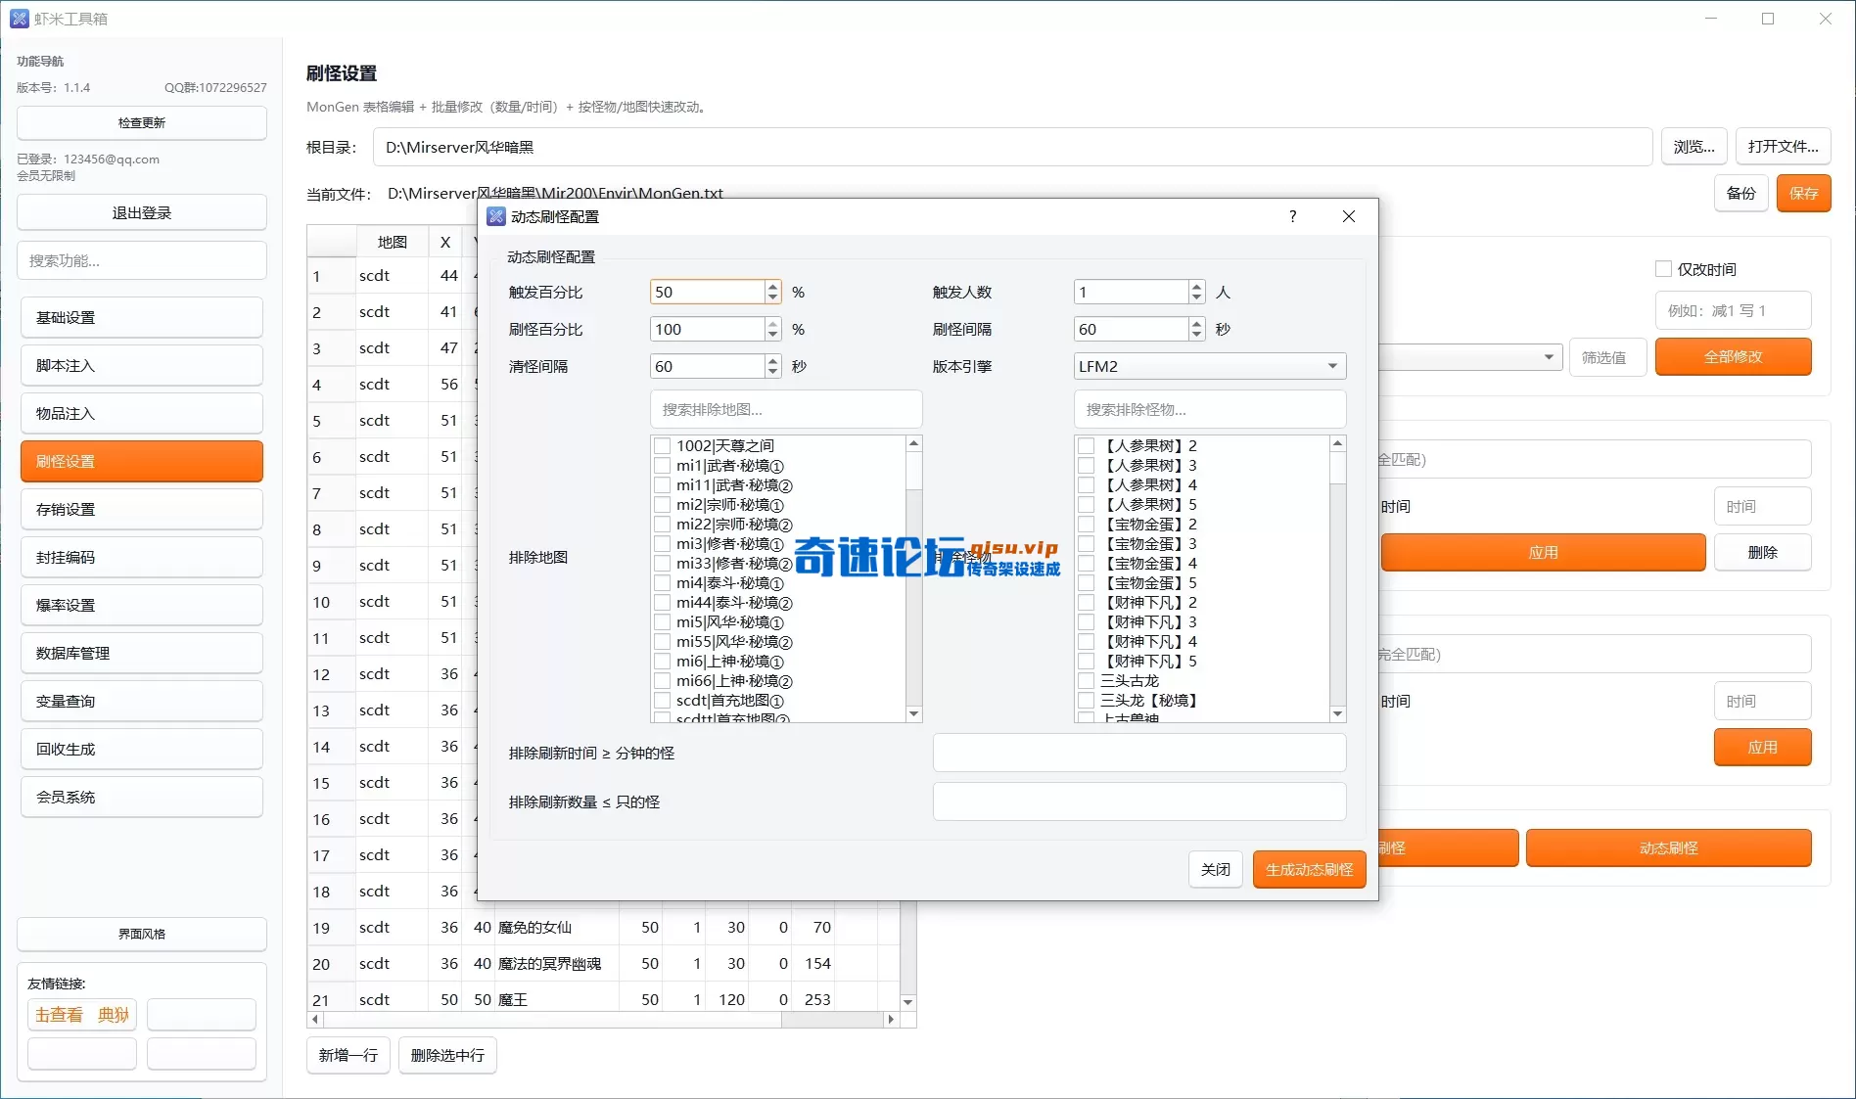Click the 生成动态刷怪 button

[1309, 869]
